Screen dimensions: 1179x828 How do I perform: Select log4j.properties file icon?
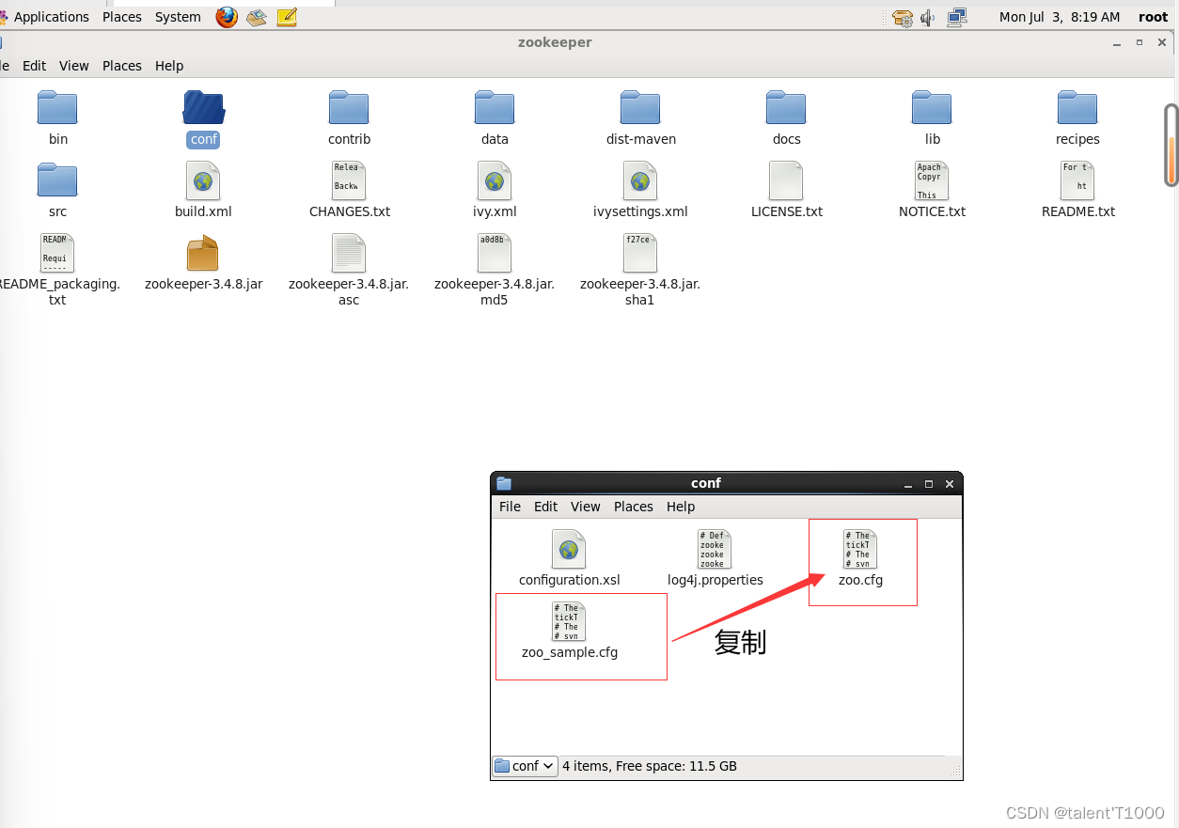coord(715,549)
